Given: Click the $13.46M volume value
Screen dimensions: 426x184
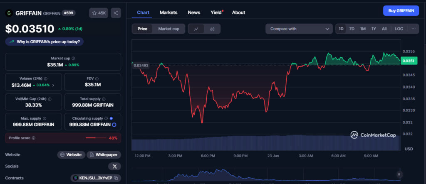Looking at the screenshot, I should click(21, 85).
